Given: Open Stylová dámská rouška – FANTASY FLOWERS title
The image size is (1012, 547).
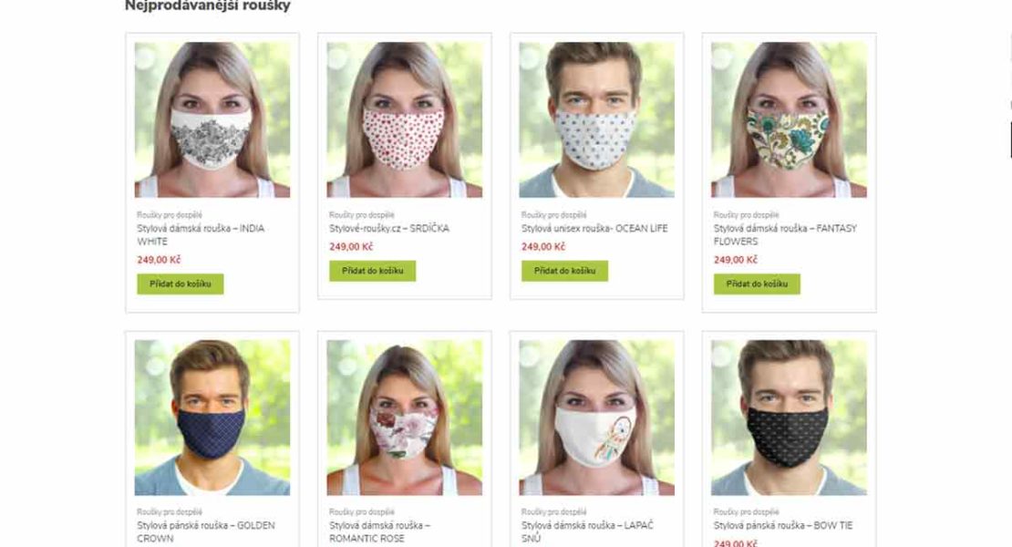Looking at the screenshot, I should pyautogui.click(x=786, y=235).
